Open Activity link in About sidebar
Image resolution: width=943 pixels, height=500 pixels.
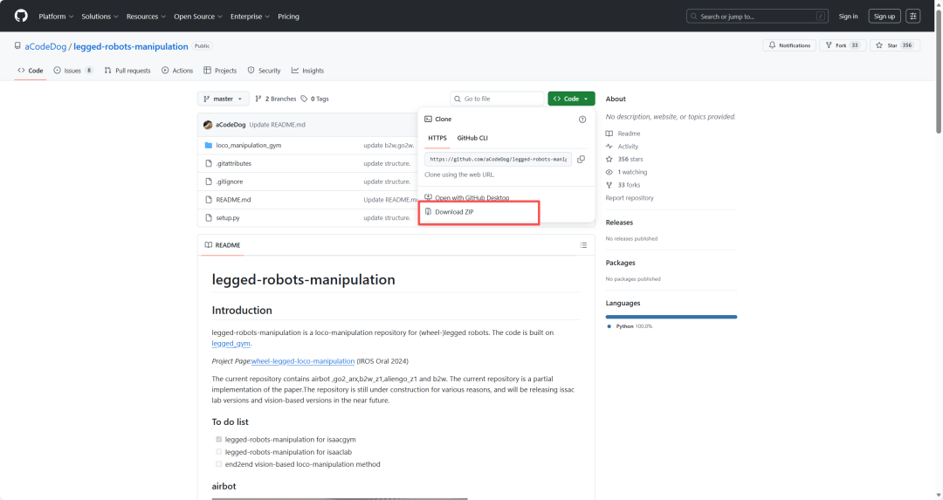[623, 147]
